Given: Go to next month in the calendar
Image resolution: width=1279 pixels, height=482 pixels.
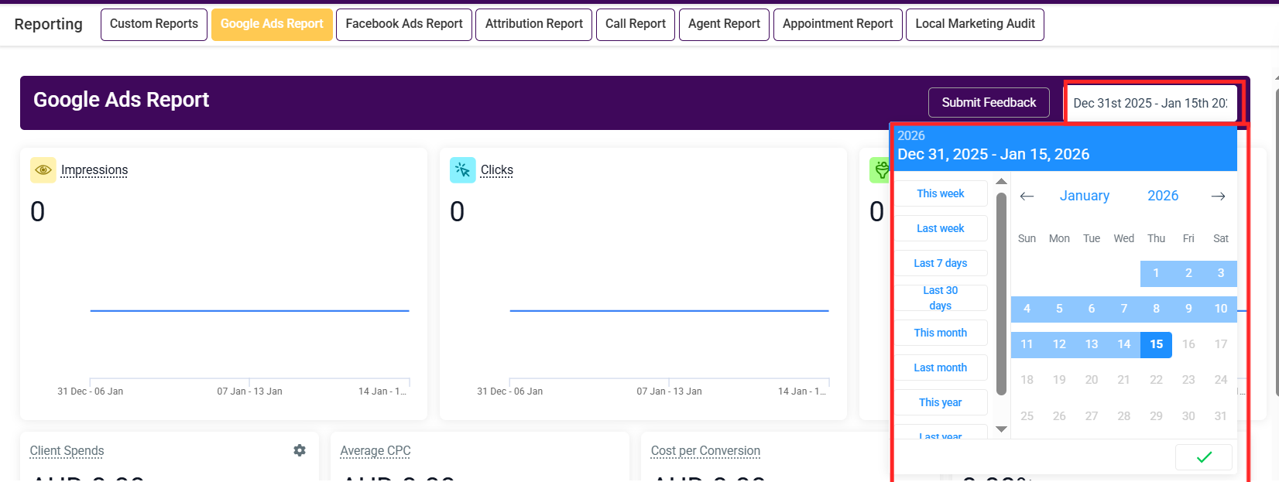Looking at the screenshot, I should tap(1218, 197).
